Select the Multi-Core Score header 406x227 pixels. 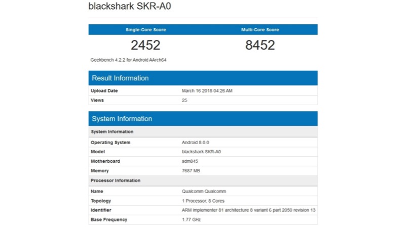(260, 30)
